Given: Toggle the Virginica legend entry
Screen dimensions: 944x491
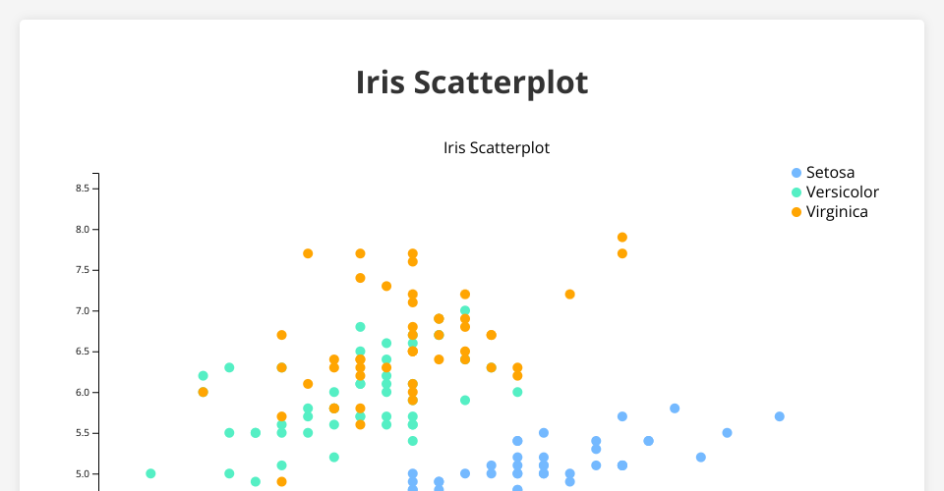Looking at the screenshot, I should click(837, 212).
